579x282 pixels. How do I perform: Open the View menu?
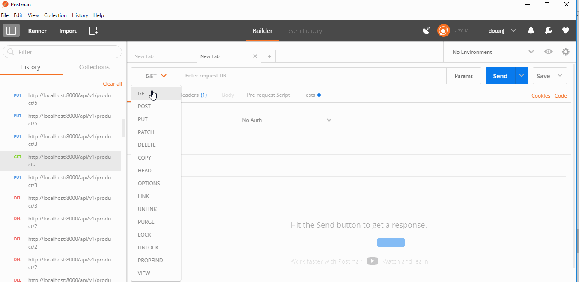tap(33, 15)
